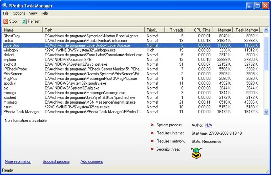
Task: Click the bee character status icon
Action: (196, 153)
